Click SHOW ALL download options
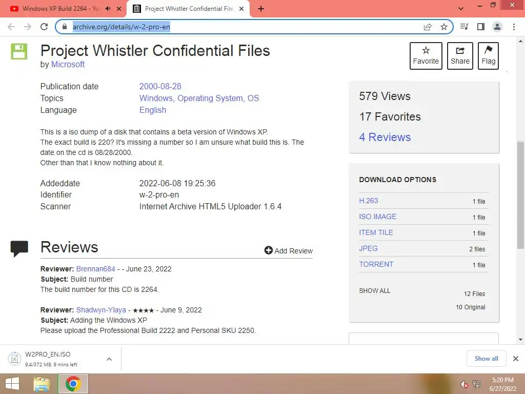 [374, 291]
